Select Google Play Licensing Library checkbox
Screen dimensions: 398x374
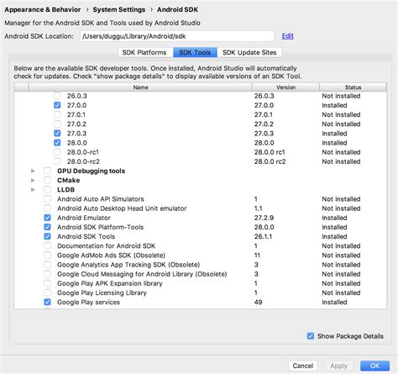pyautogui.click(x=47, y=292)
